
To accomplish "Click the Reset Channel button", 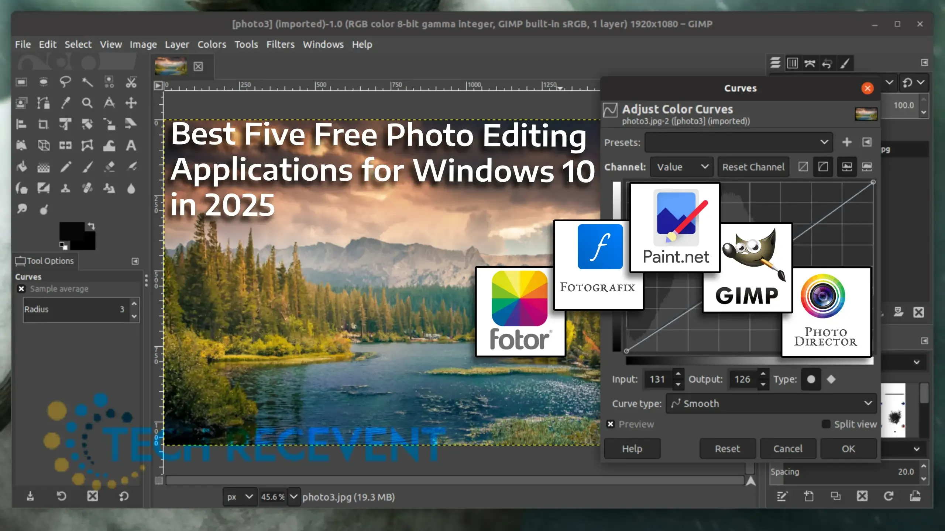I will coord(753,167).
